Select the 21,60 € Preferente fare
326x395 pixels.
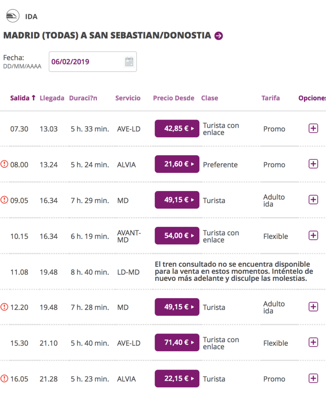(x=177, y=164)
